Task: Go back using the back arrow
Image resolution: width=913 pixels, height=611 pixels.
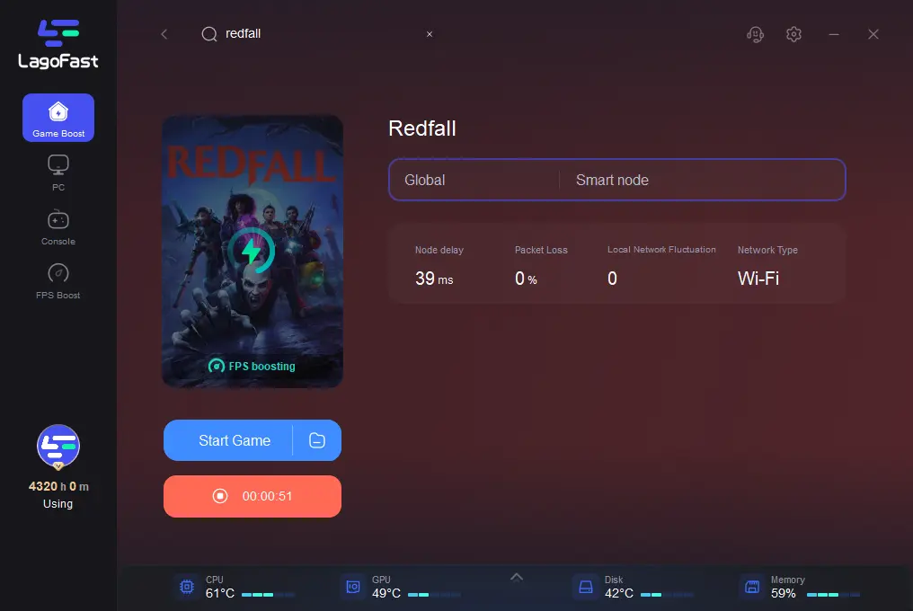Action: tap(164, 34)
